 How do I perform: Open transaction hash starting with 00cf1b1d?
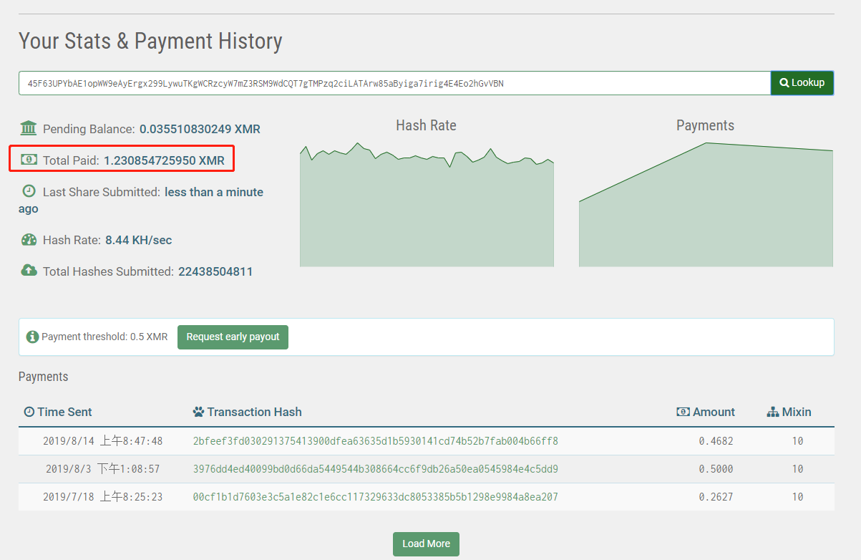376,497
